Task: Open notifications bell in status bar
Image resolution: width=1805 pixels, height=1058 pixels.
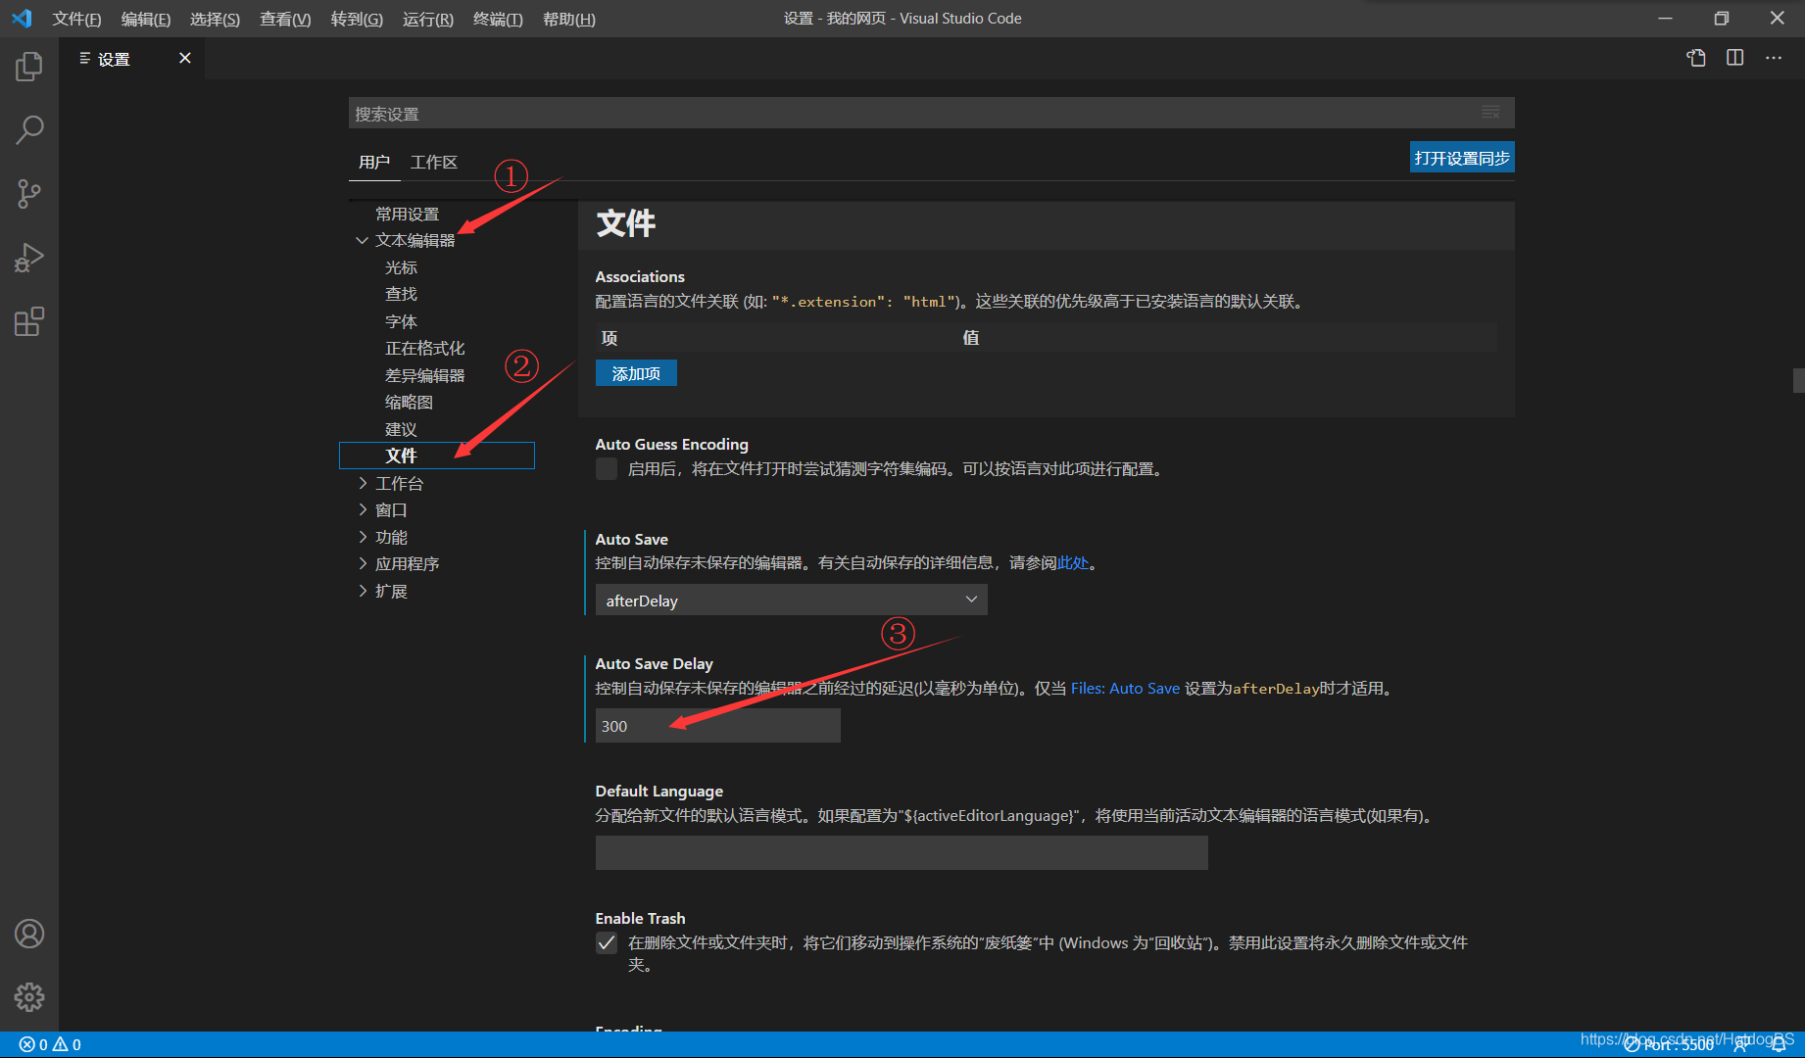Action: (1779, 1044)
